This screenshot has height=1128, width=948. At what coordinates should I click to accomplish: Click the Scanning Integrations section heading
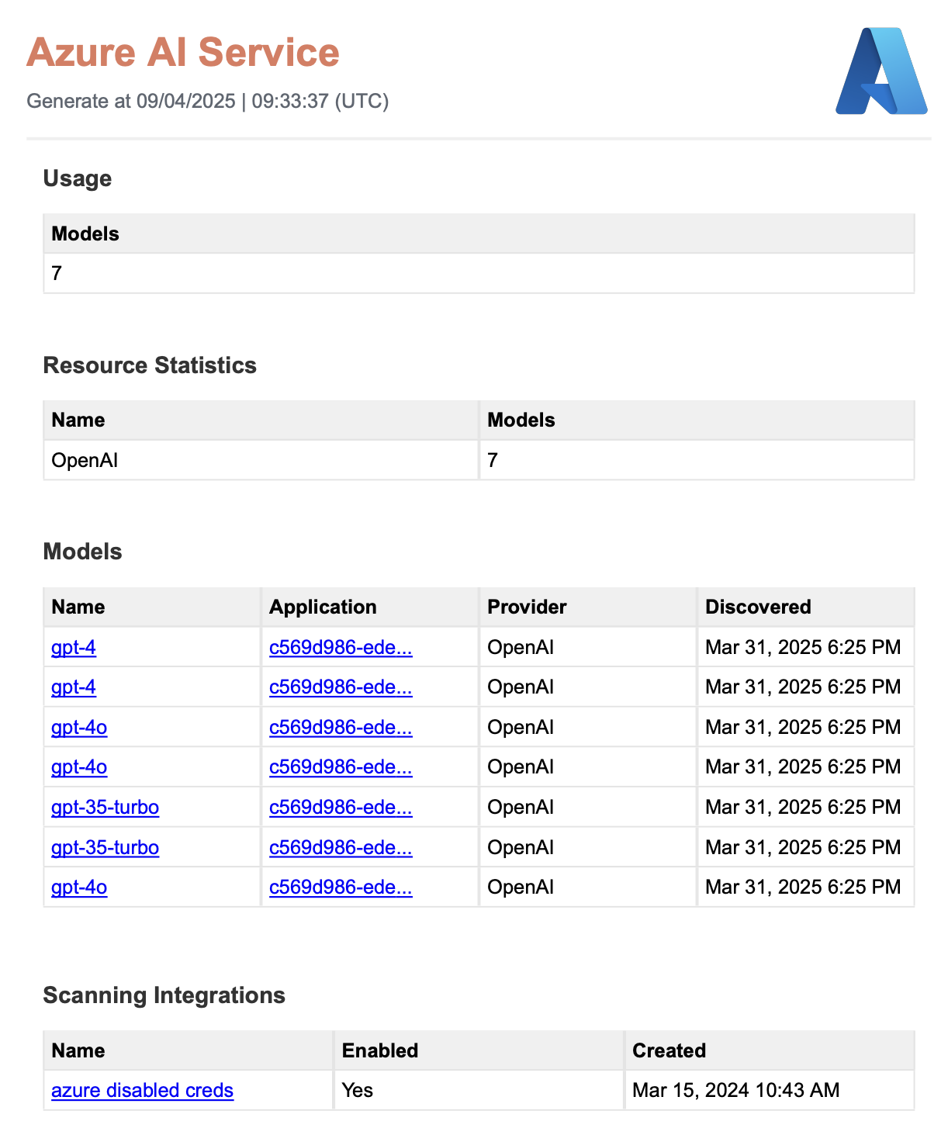pos(164,995)
